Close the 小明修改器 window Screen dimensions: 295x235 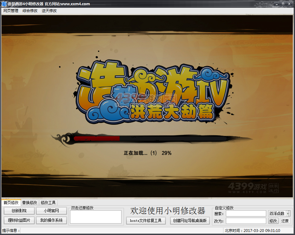[x=289, y=4]
